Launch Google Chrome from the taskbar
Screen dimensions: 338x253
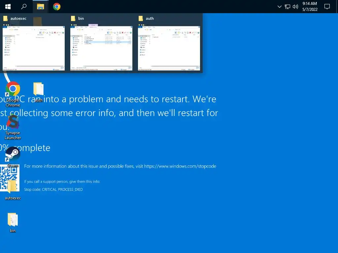pos(57,7)
